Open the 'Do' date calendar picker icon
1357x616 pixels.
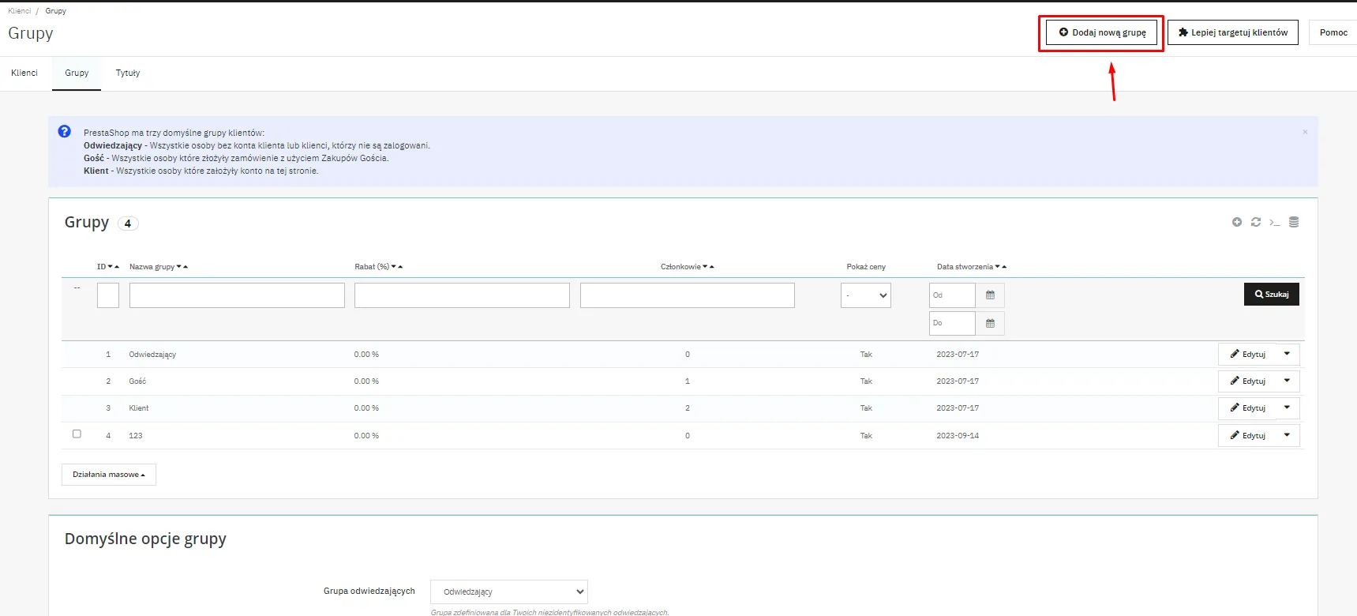(x=990, y=323)
